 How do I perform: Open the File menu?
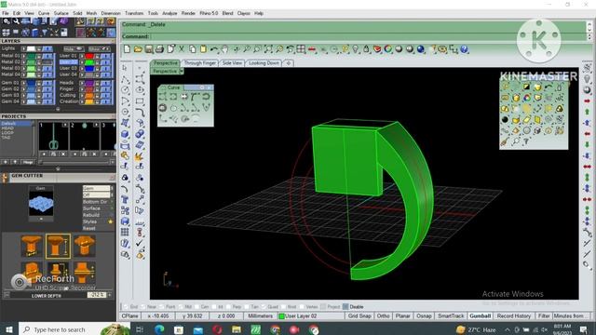tap(6, 13)
